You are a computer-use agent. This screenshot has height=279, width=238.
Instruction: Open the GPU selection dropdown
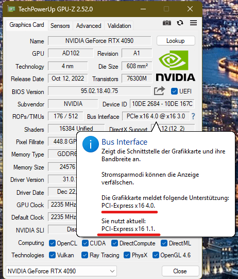click(x=61, y=271)
